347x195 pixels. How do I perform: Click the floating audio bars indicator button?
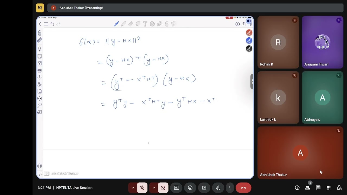tap(249, 21)
